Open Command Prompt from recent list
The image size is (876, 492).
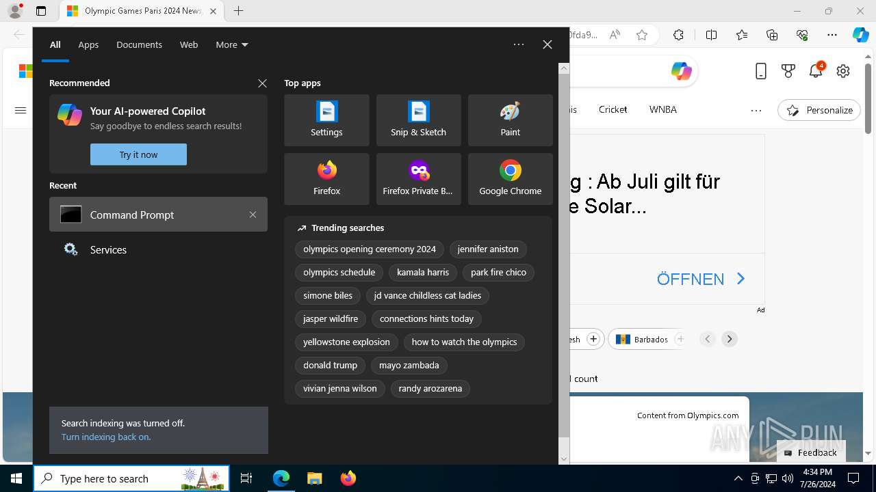158,215
